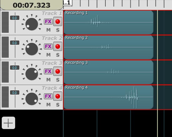Open FX effects for Track 1

click(48, 21)
